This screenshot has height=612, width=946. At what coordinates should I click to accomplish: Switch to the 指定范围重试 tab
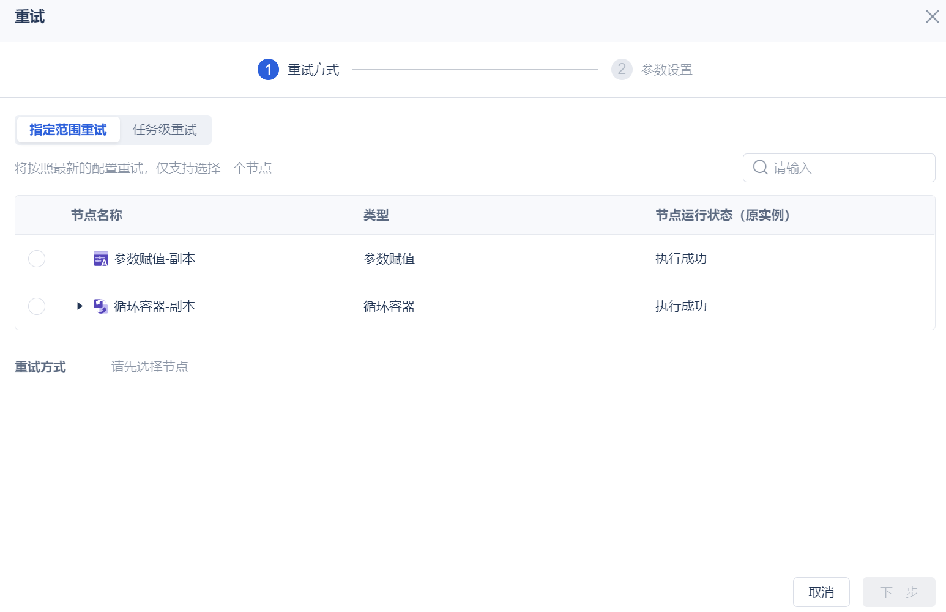click(68, 130)
